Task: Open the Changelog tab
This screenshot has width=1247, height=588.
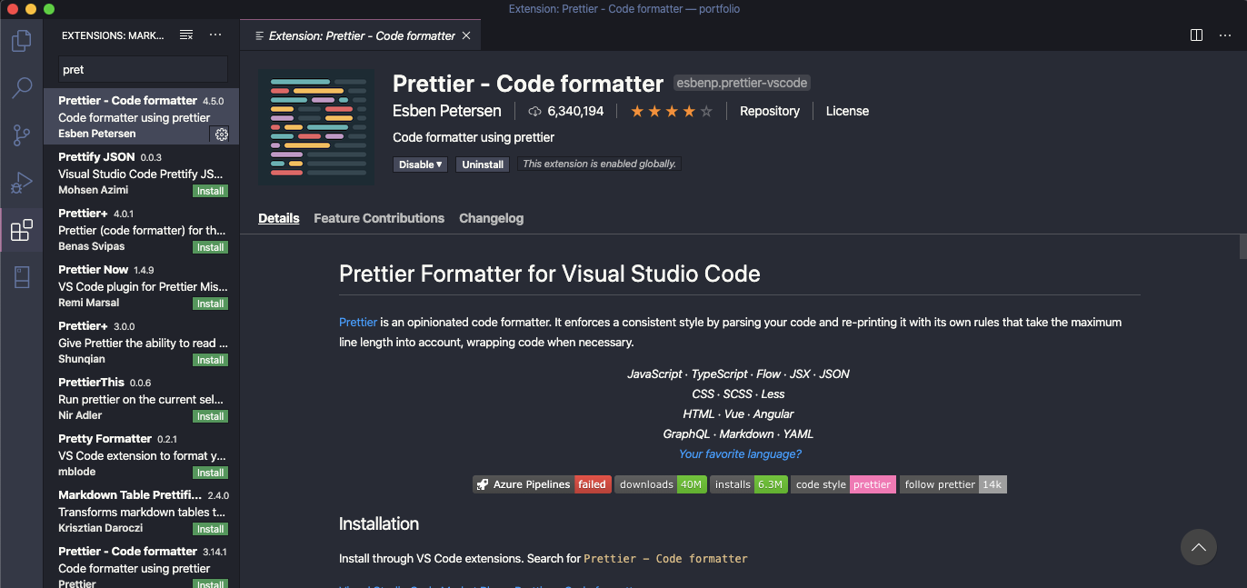Action: click(x=491, y=218)
